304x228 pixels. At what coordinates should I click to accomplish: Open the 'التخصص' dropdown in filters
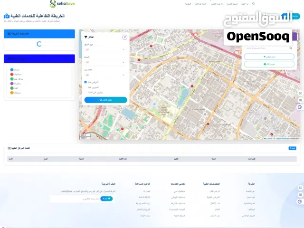pyautogui.click(x=105, y=75)
